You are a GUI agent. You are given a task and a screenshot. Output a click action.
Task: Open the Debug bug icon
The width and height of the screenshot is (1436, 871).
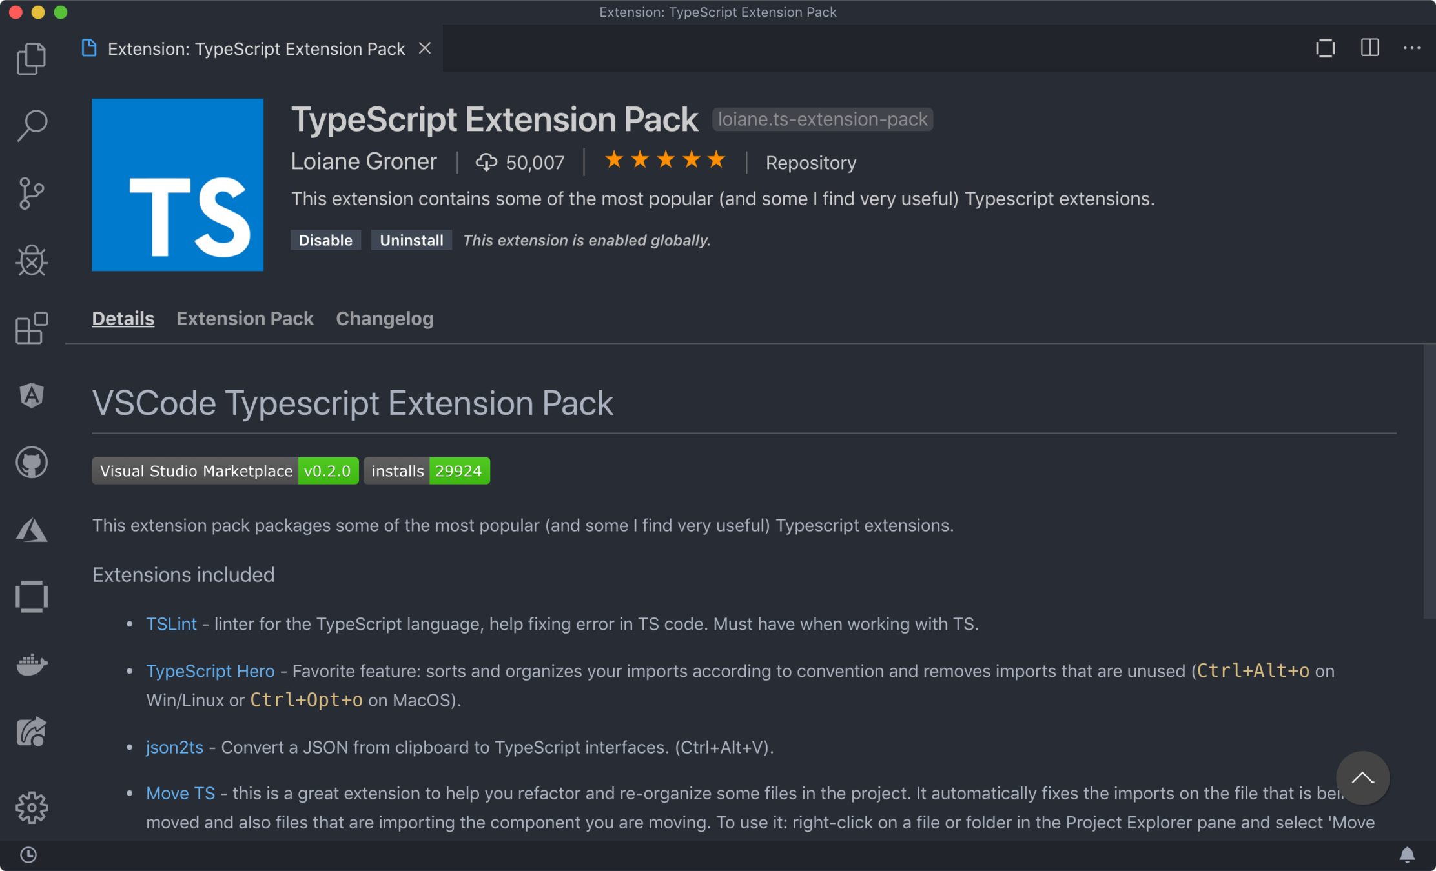tap(31, 261)
